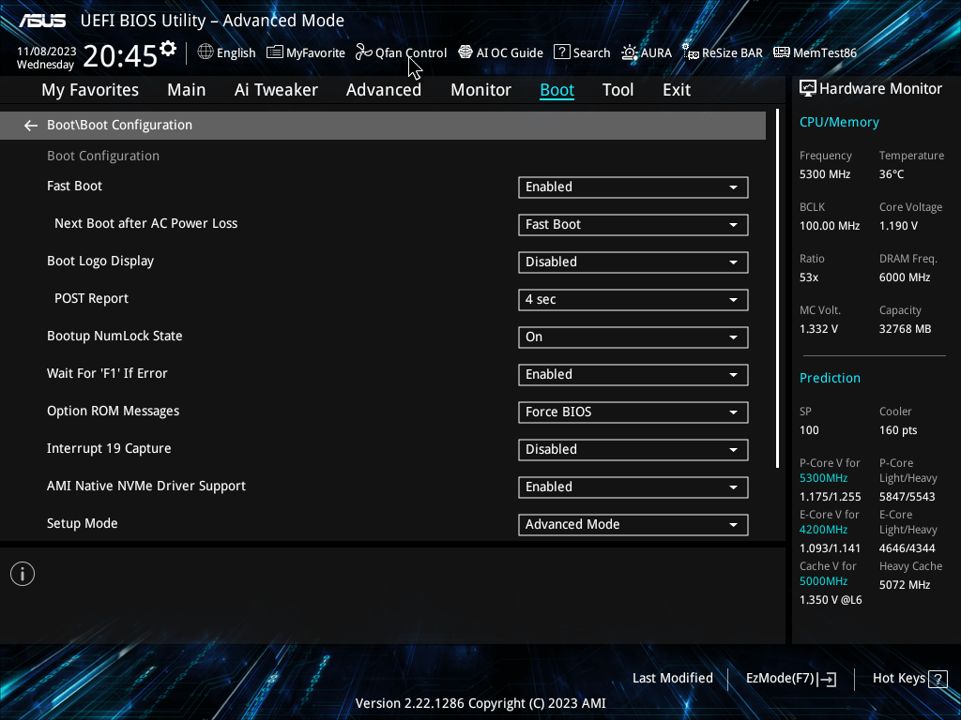Viewport: 961px width, 720px height.
Task: Go to the Exit tab
Action: 677,90
